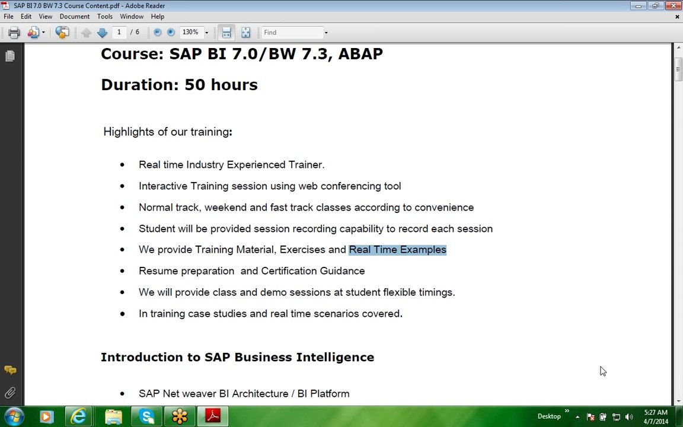Open the Document menu

coord(75,17)
